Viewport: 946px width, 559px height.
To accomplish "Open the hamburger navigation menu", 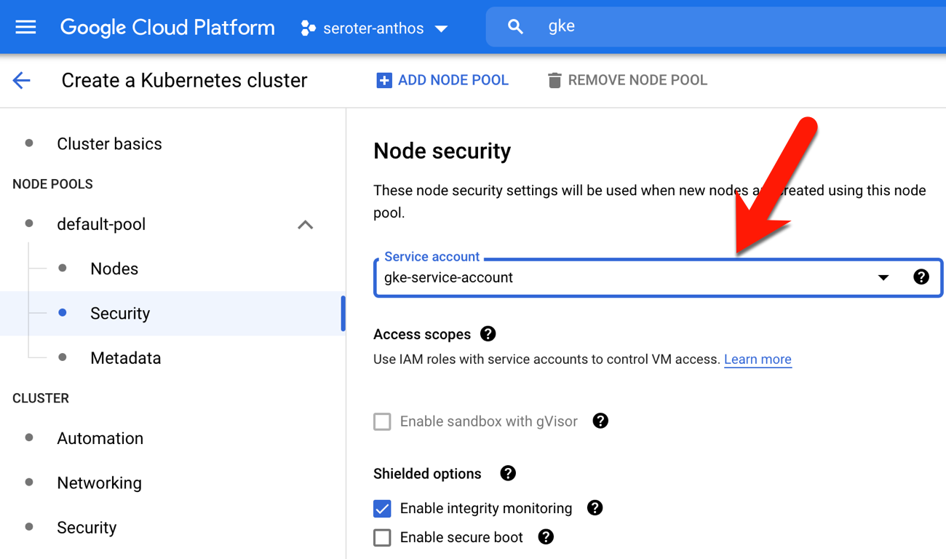I will point(25,28).
